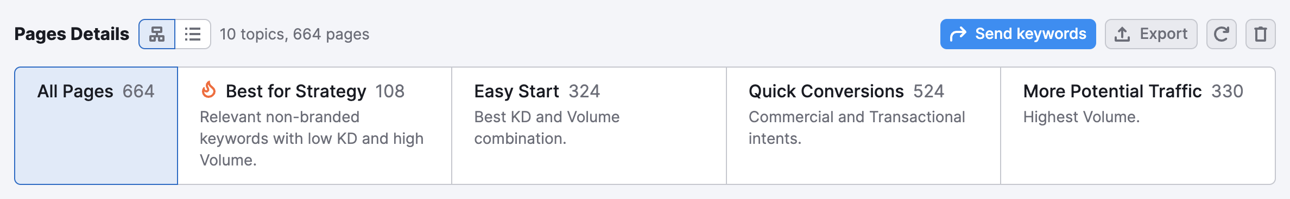Image resolution: width=1290 pixels, height=199 pixels.
Task: Click the "Best KD and Volume combination" description
Action: coord(547,128)
